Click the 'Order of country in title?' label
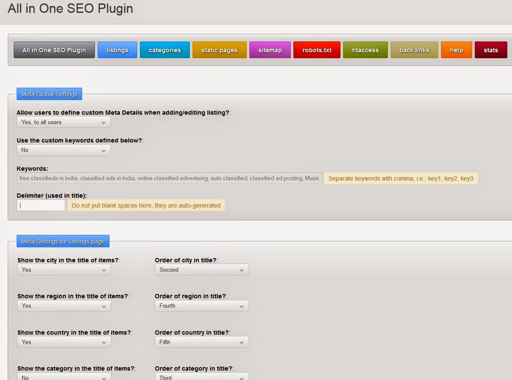Screen dimensions: 512x380 coord(192,332)
